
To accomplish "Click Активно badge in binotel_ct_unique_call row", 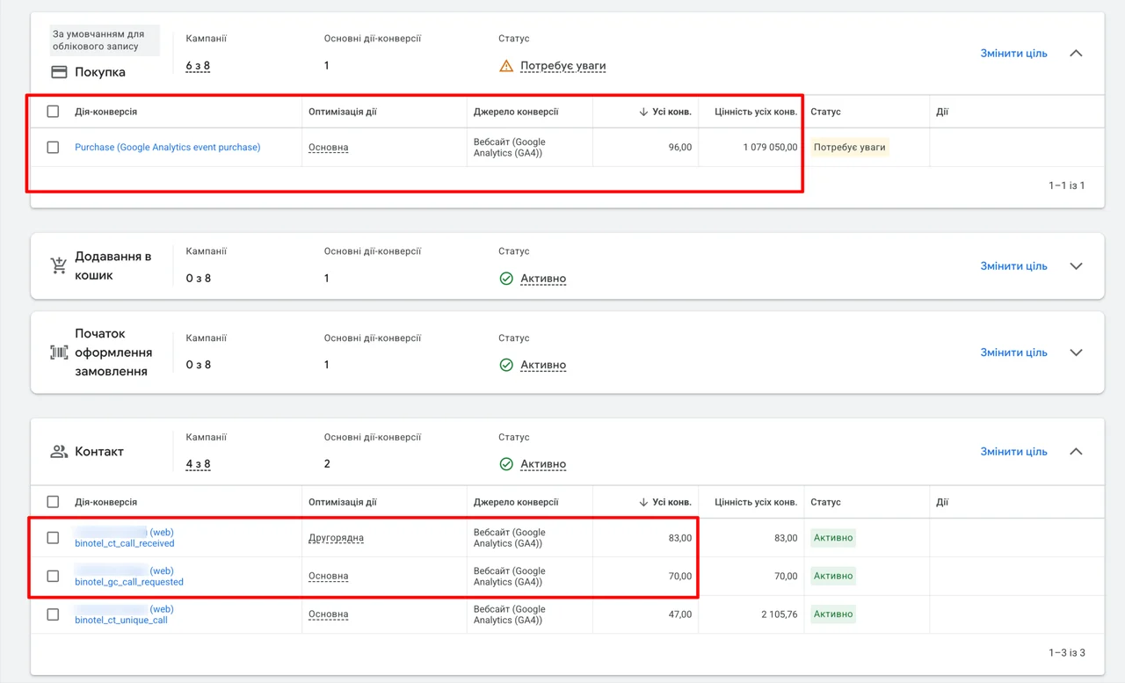I will (833, 614).
